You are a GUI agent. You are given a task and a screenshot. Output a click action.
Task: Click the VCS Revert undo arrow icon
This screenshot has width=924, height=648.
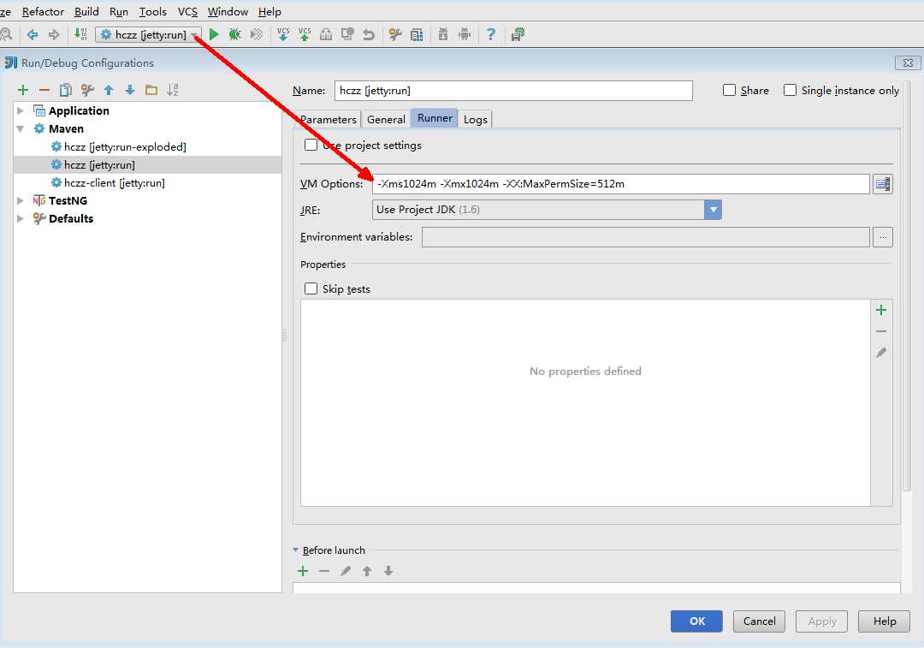pyautogui.click(x=369, y=34)
